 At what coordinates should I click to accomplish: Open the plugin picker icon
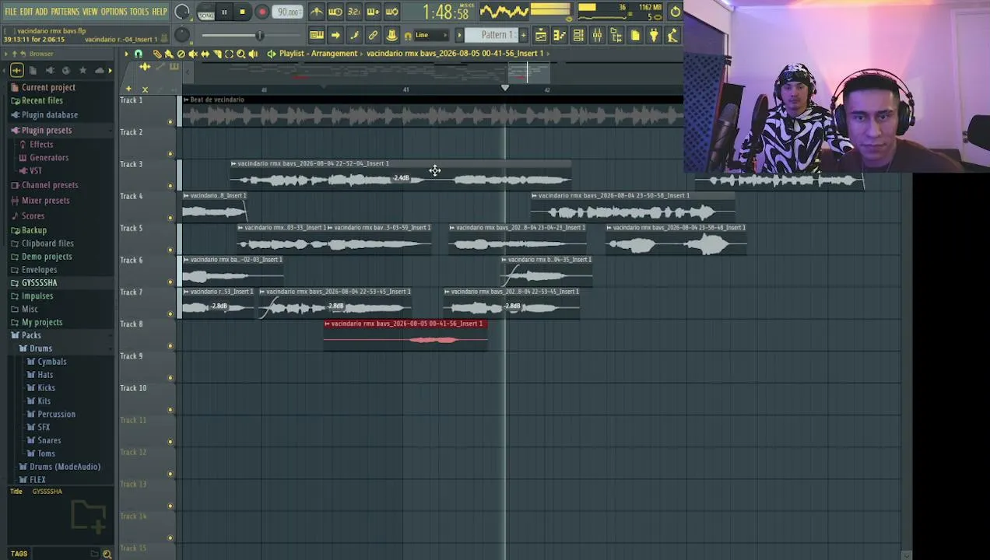[x=654, y=35]
